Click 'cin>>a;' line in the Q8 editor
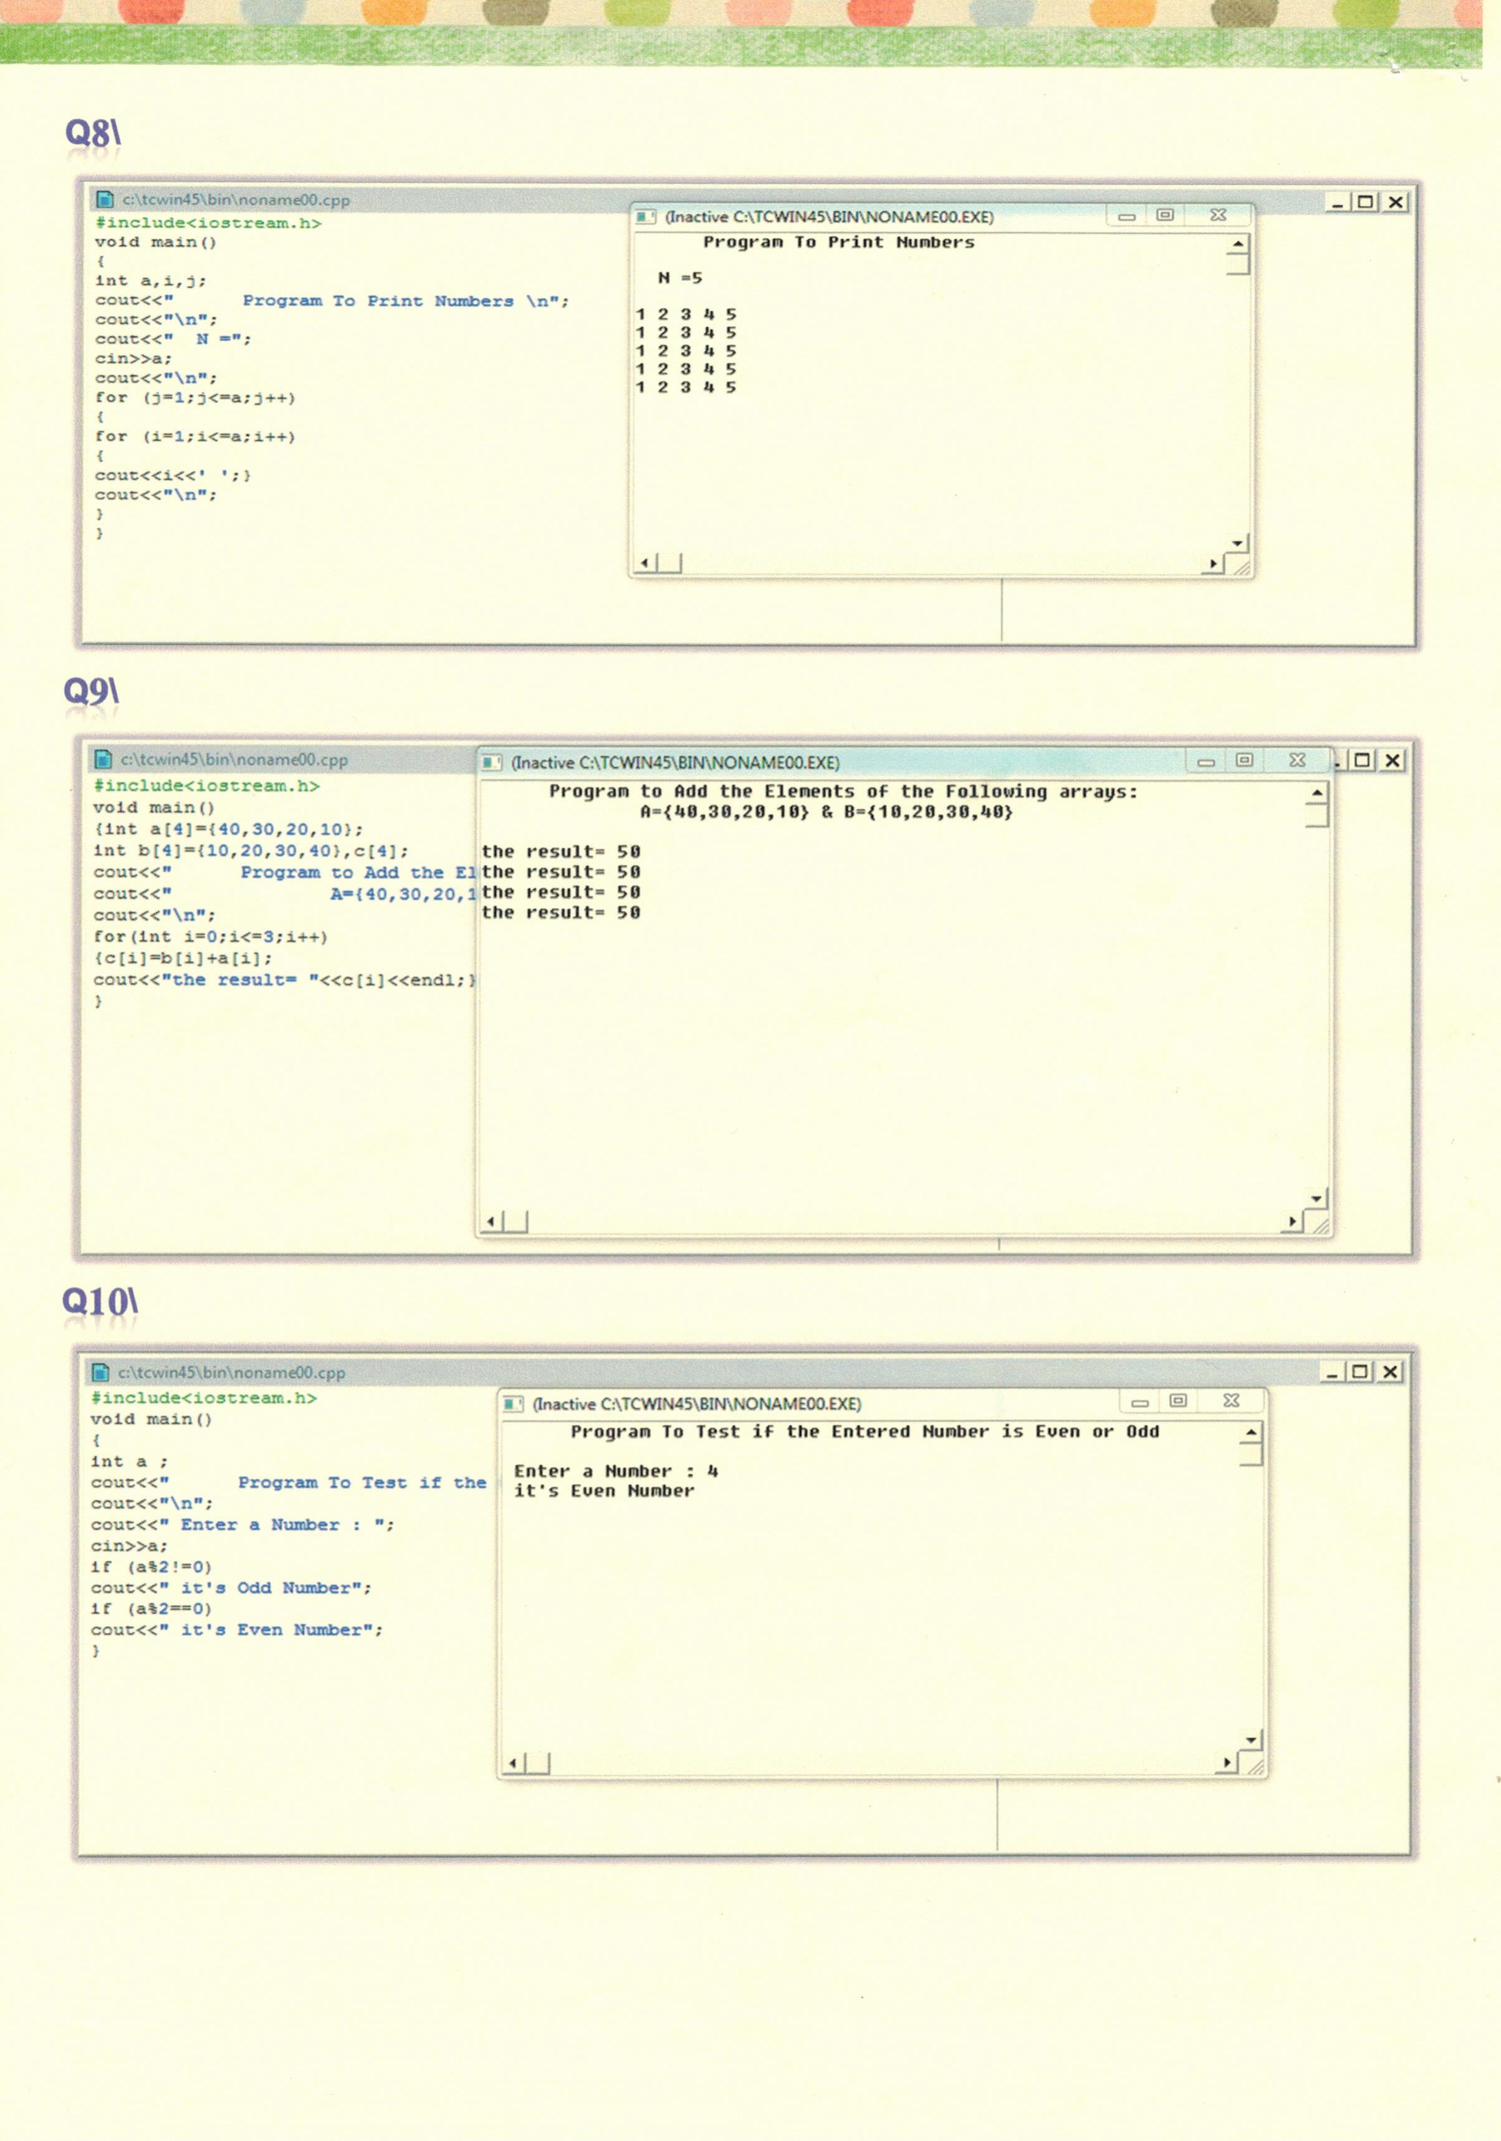This screenshot has height=2141, width=1501. (133, 359)
